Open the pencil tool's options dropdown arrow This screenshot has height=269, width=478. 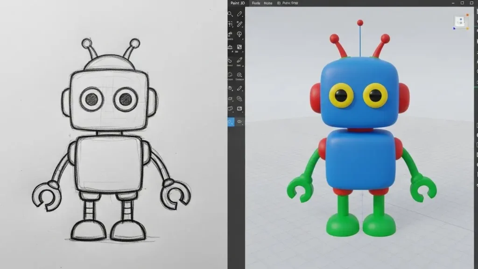click(243, 16)
